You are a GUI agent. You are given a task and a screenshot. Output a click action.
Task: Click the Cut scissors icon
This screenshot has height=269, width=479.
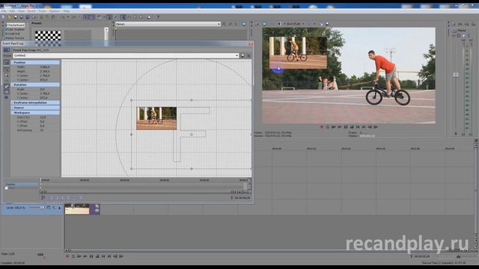tap(42, 17)
